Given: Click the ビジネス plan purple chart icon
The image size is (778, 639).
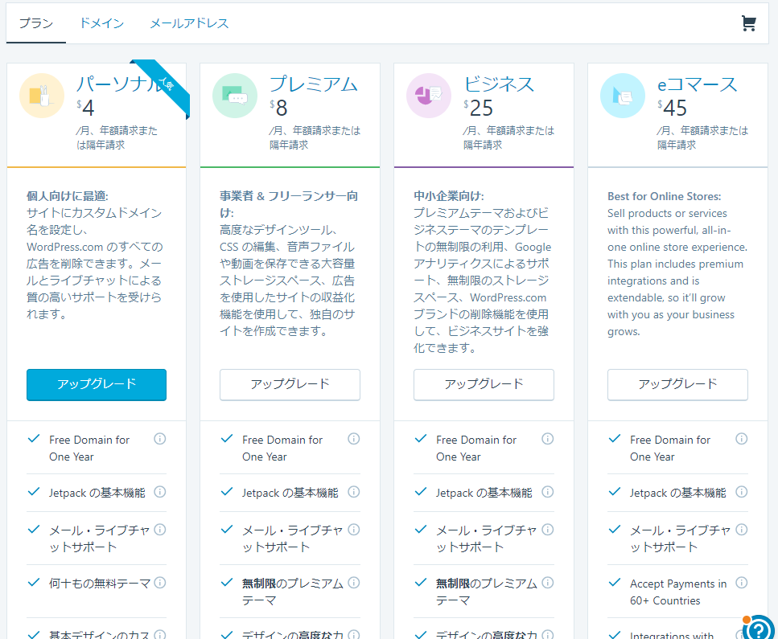Looking at the screenshot, I should coord(429,96).
